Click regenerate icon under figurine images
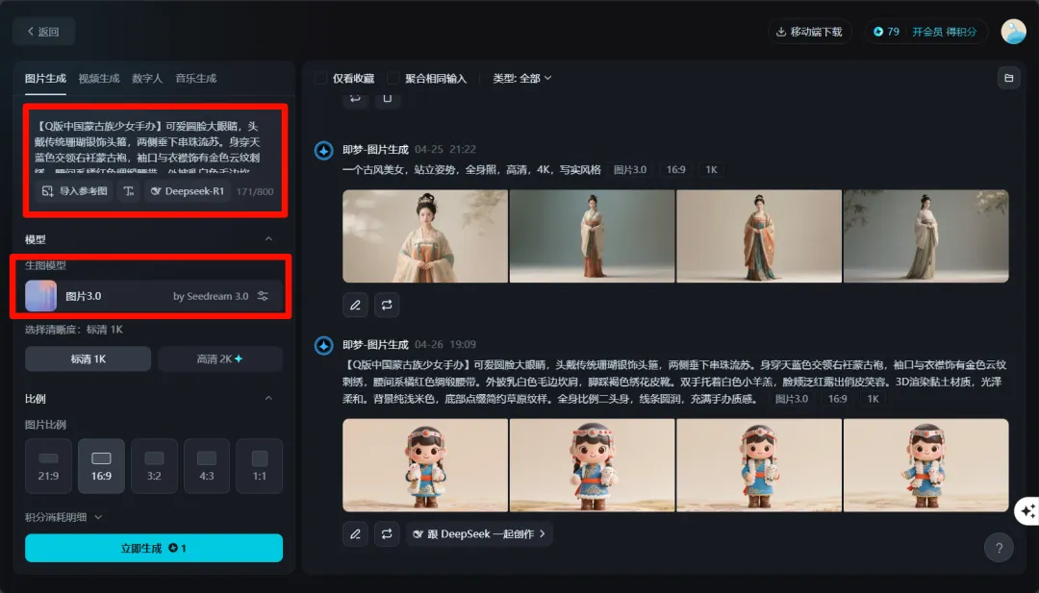The height and width of the screenshot is (593, 1039). click(x=387, y=534)
